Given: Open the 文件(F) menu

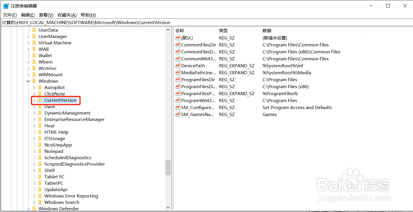Looking at the screenshot, I should 10,15.
